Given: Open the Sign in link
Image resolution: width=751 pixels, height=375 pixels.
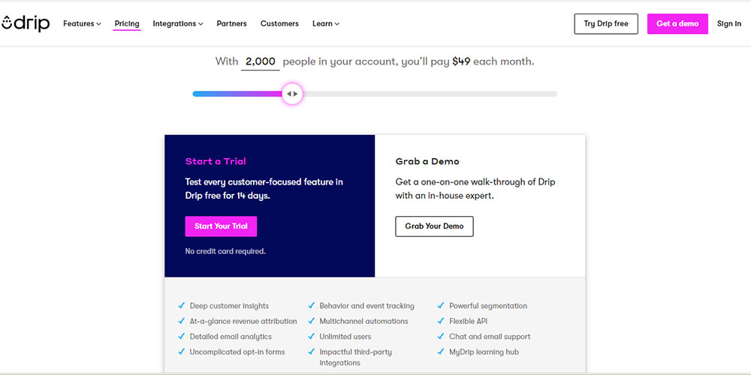Looking at the screenshot, I should [729, 23].
